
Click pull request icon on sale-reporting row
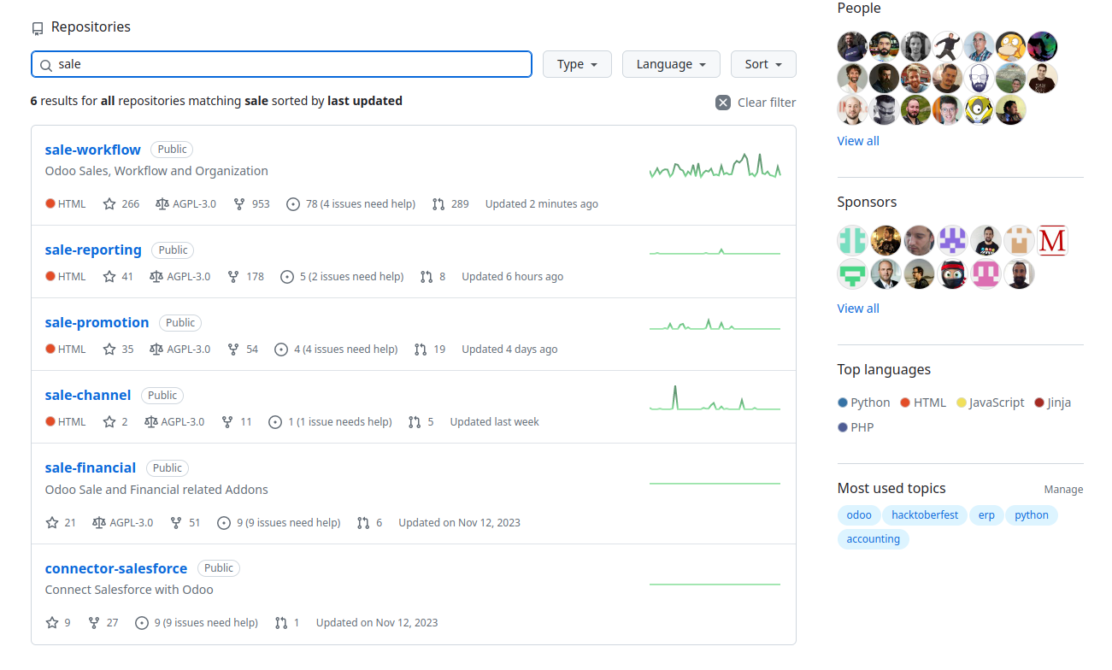(427, 277)
